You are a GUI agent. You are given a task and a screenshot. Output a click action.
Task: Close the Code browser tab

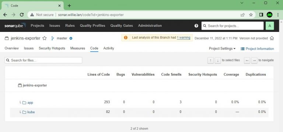pos(60,5)
